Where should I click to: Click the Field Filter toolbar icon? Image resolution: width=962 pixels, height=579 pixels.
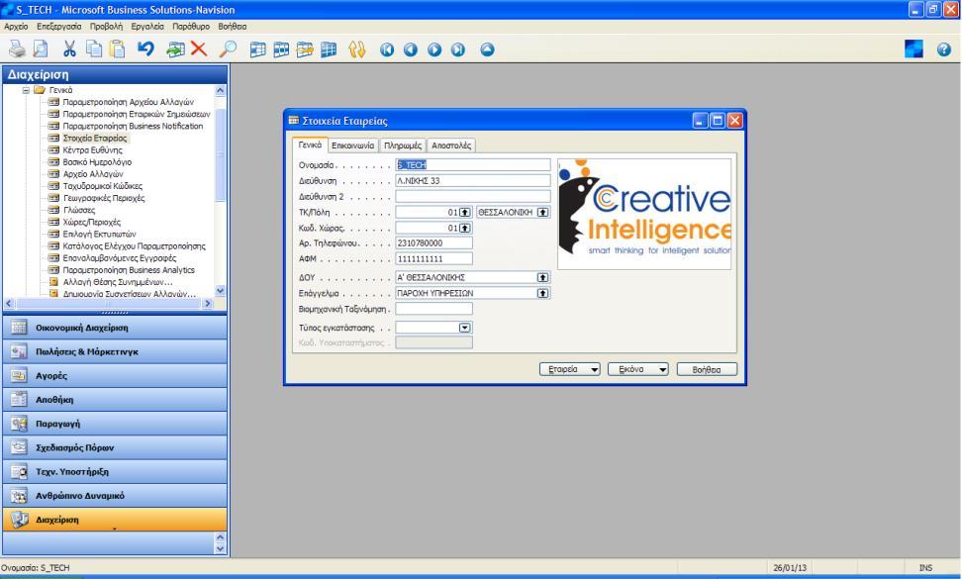click(257, 49)
